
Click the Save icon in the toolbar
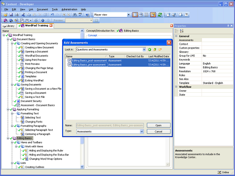coord(11,15)
